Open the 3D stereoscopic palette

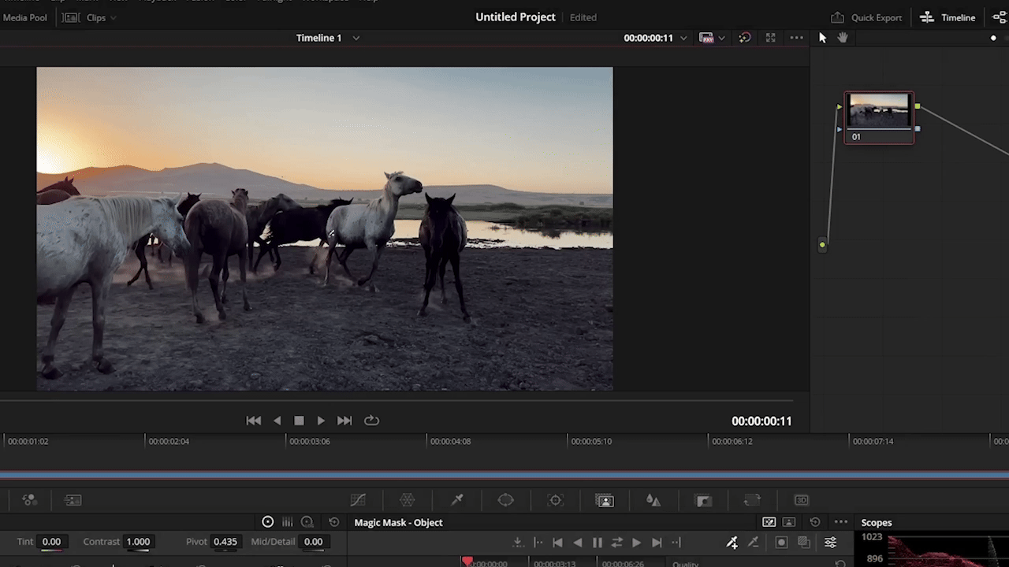coord(802,500)
